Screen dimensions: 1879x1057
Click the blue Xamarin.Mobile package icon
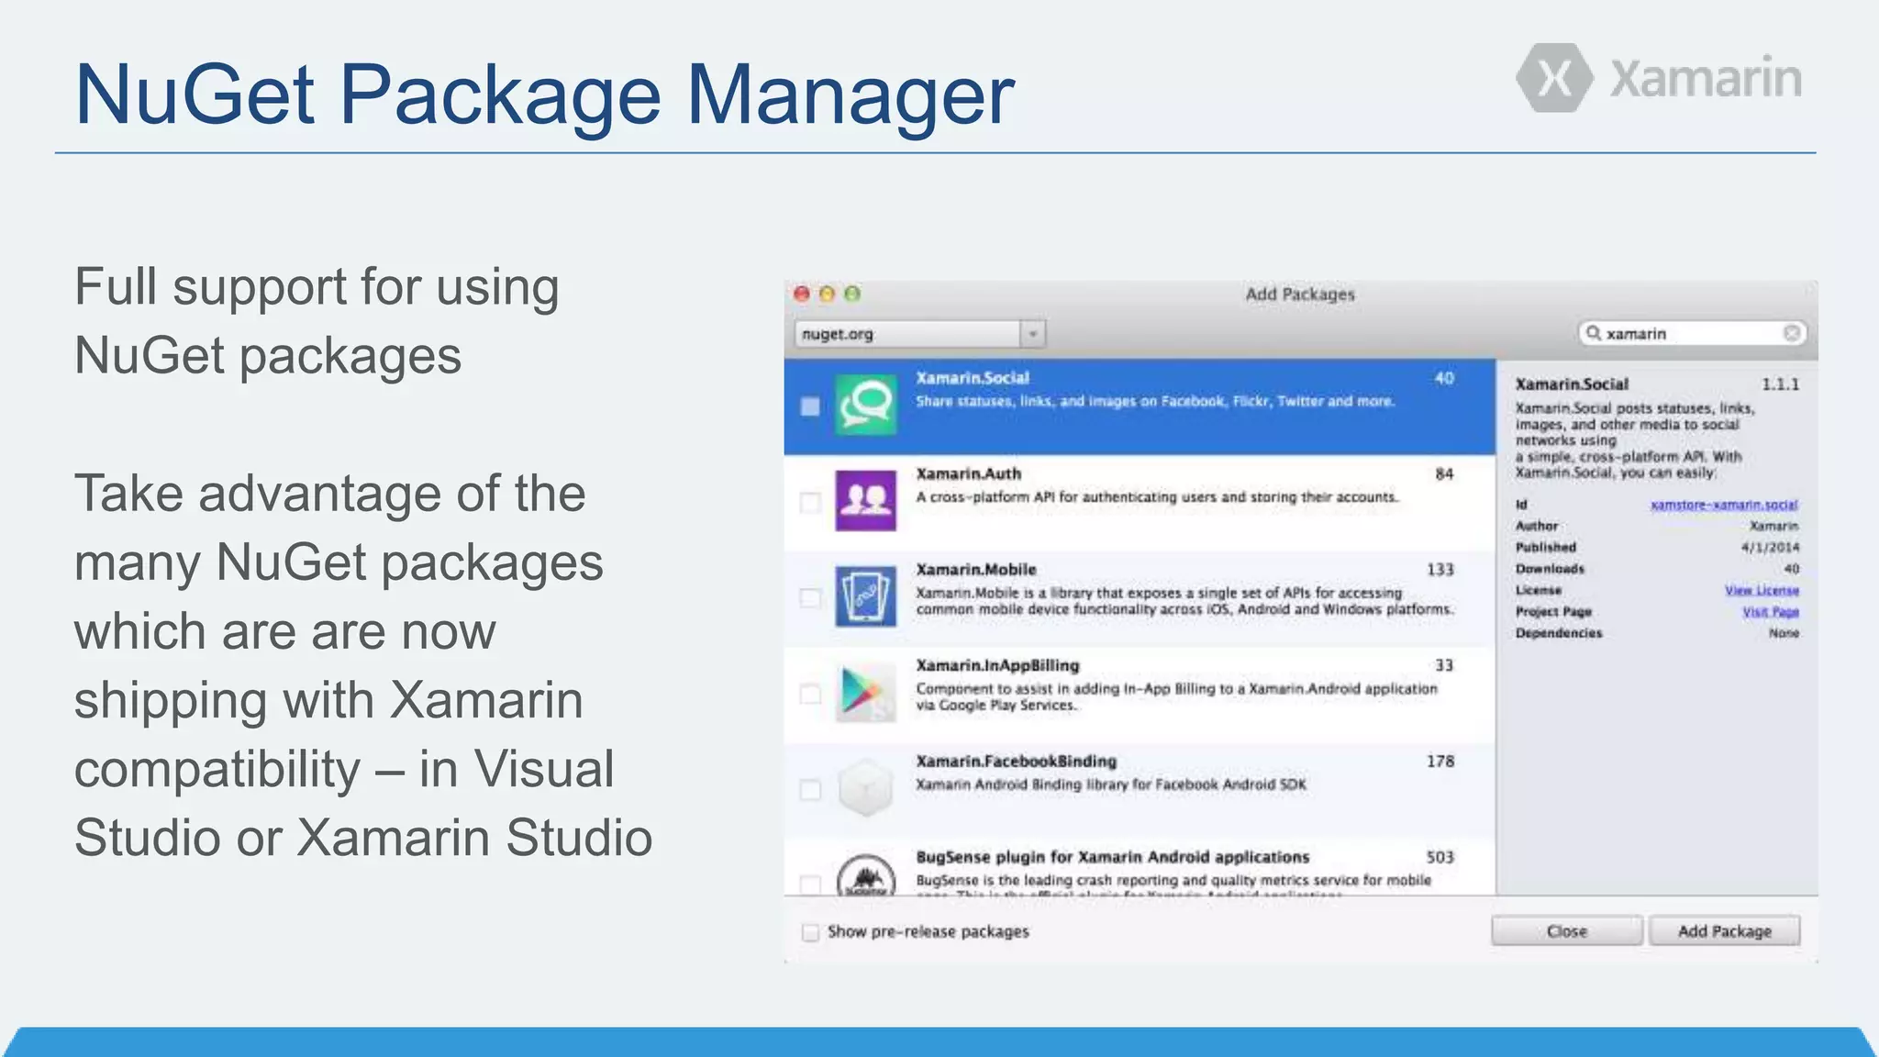865,596
